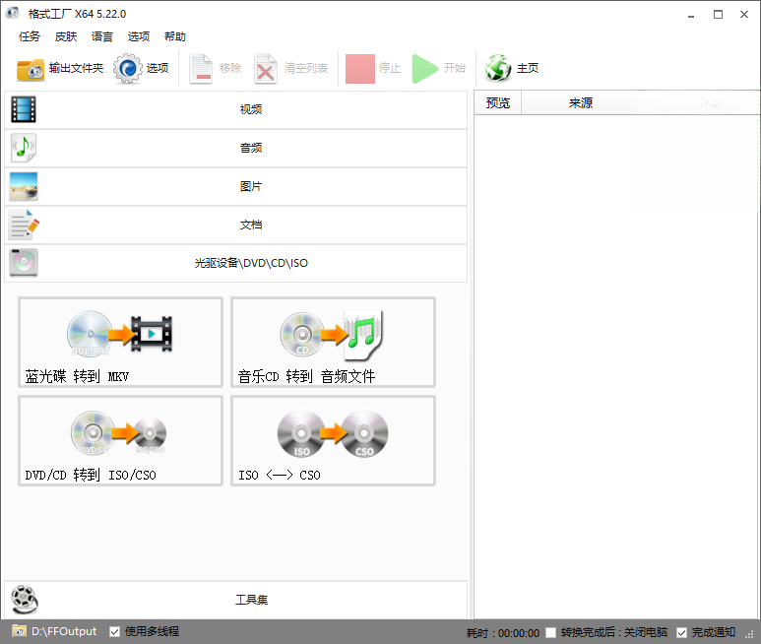This screenshot has width=761, height=644.
Task: Uncheck the 完成通知 checkbox
Action: pyautogui.click(x=682, y=632)
